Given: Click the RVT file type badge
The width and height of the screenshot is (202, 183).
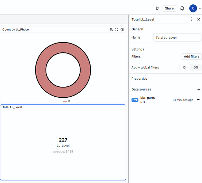Looking at the screenshot, I should tap(135, 100).
